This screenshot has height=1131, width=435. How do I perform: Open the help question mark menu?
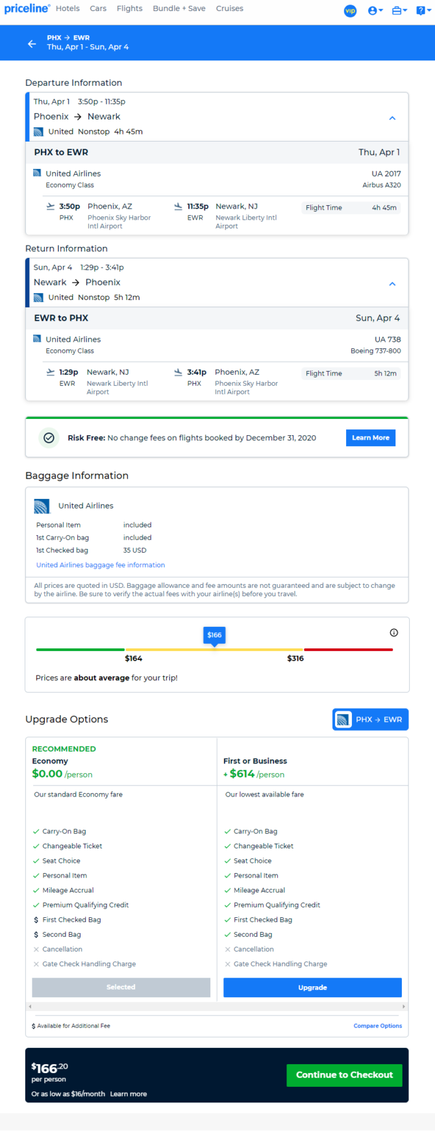coord(423,10)
